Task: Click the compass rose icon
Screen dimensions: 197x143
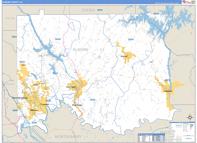Action: (189, 117)
